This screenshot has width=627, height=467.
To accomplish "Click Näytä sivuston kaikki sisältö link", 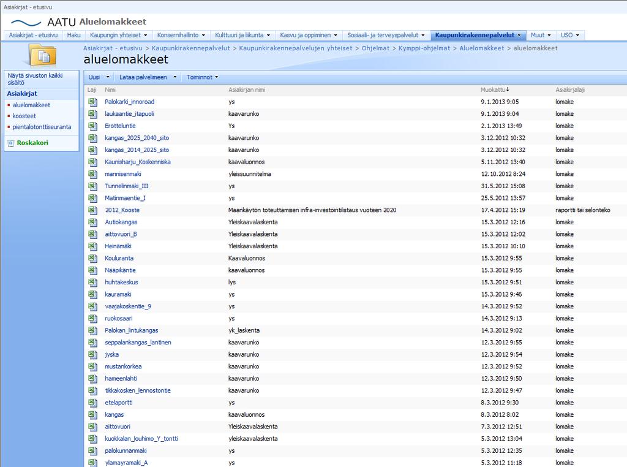I will pyautogui.click(x=35, y=79).
